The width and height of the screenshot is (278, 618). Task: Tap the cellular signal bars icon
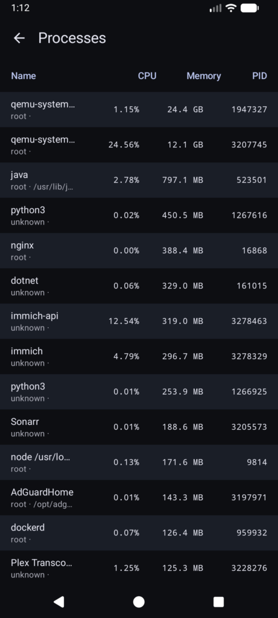(x=215, y=8)
